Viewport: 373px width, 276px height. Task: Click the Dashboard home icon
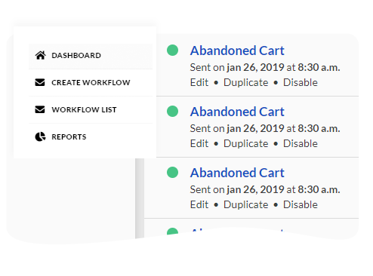[x=40, y=55]
